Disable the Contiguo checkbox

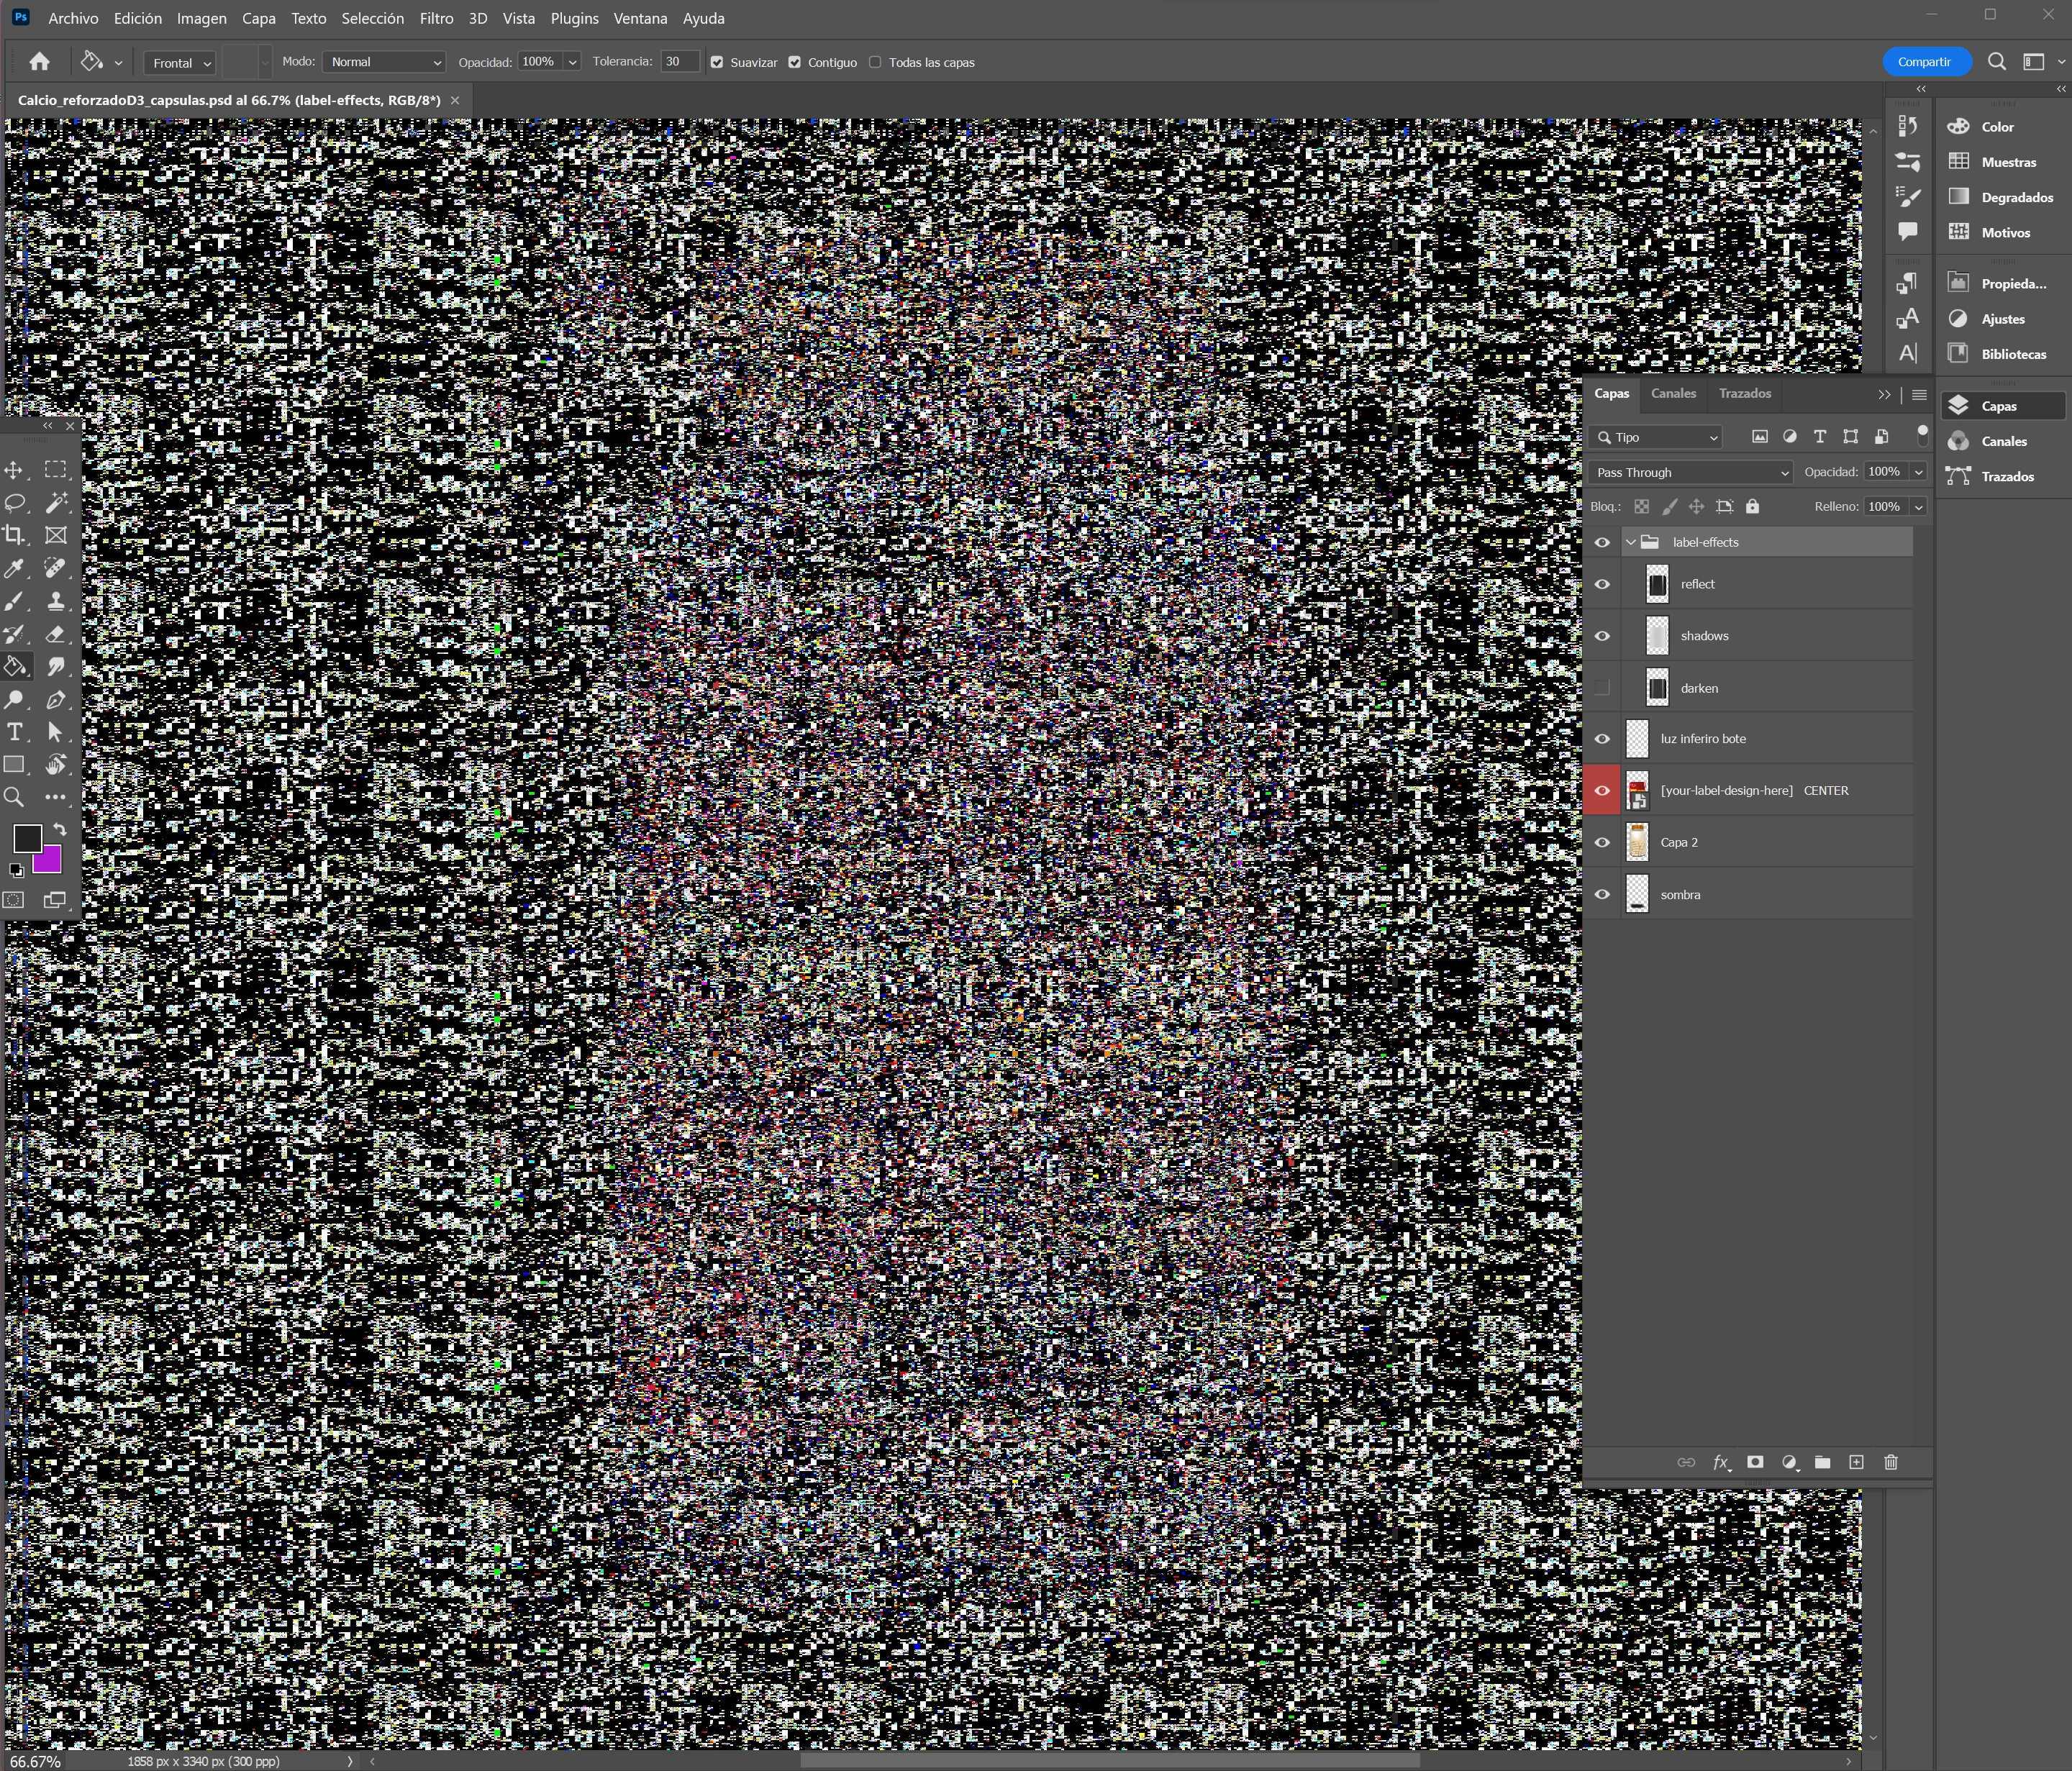[x=795, y=62]
